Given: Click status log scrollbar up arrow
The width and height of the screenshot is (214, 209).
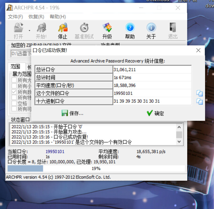Looking at the screenshot, I should (x=179, y=127).
